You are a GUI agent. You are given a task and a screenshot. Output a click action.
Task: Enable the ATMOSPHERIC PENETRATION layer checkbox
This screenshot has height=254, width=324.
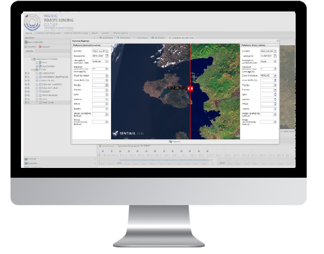[37, 77]
